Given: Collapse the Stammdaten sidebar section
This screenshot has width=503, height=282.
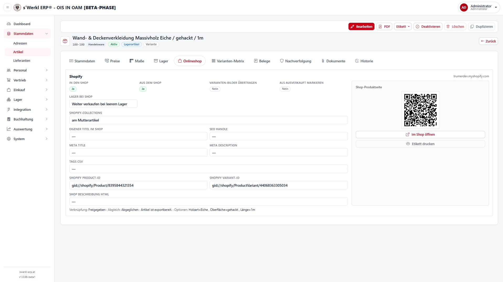Looking at the screenshot, I should point(27,34).
